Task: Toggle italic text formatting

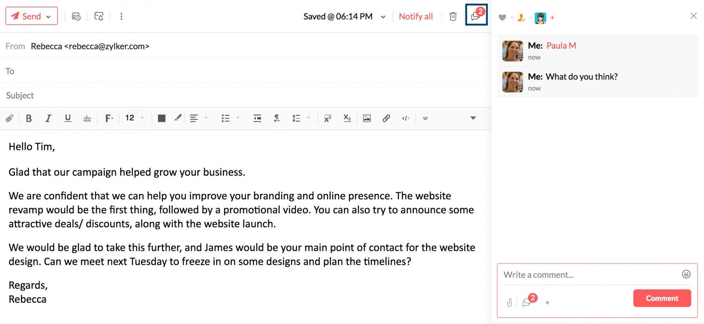Action: pyautogui.click(x=48, y=118)
